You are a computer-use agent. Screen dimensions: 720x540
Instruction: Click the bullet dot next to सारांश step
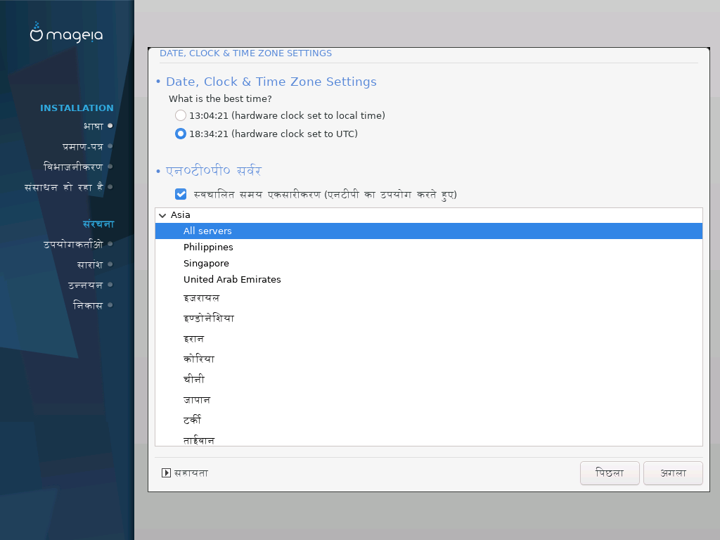(x=110, y=264)
